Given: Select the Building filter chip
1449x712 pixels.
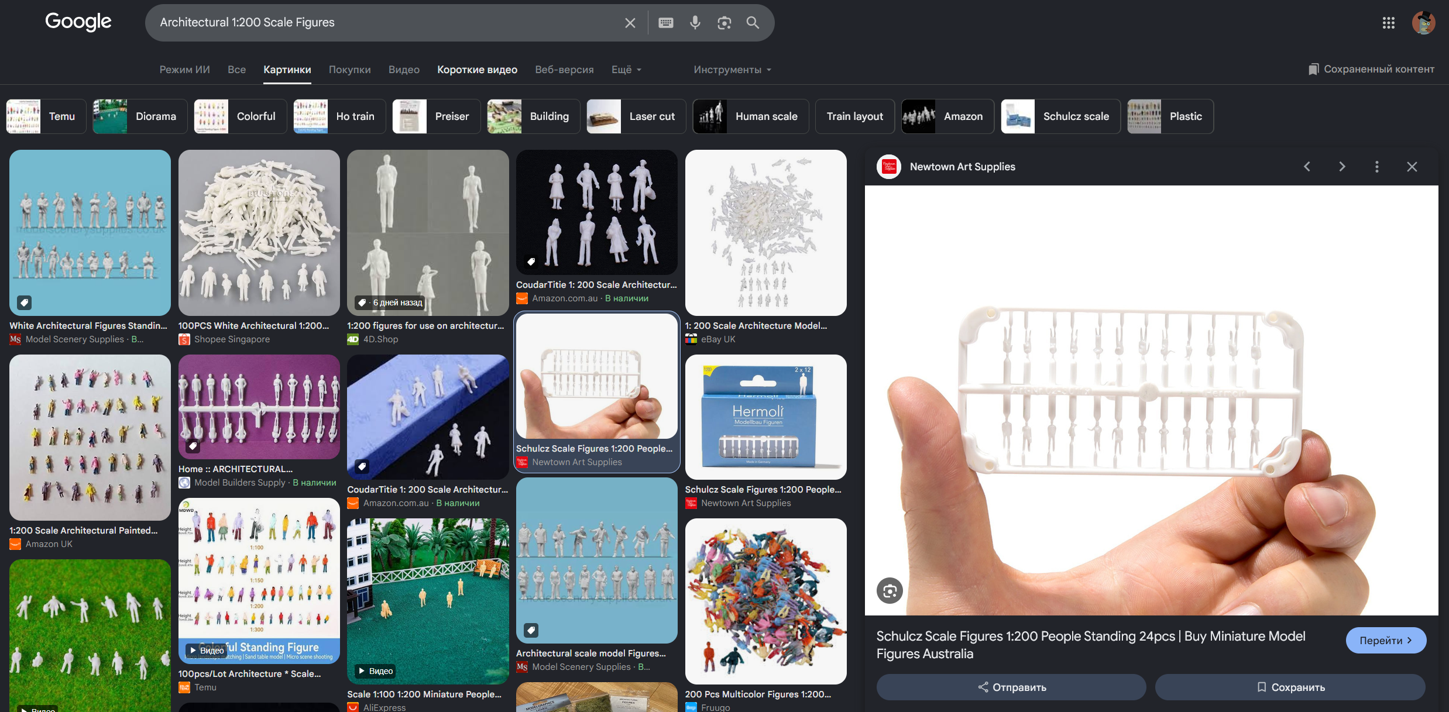Looking at the screenshot, I should [x=534, y=116].
